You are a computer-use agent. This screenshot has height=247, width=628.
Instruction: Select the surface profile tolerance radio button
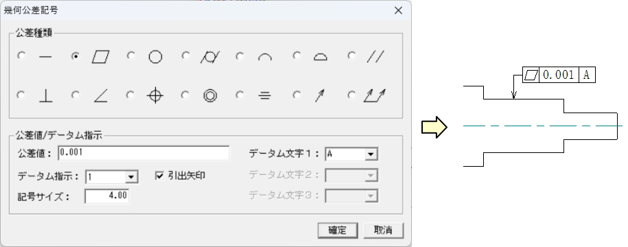[296, 56]
